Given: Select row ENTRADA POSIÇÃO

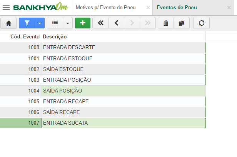Looking at the screenshot, I should pos(103,80).
